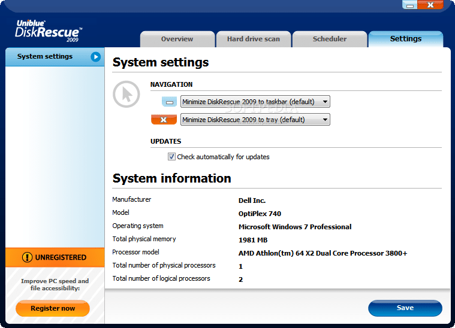Image resolution: width=455 pixels, height=328 pixels.
Task: Click the '1981 MB' memory value
Action: coord(253,240)
